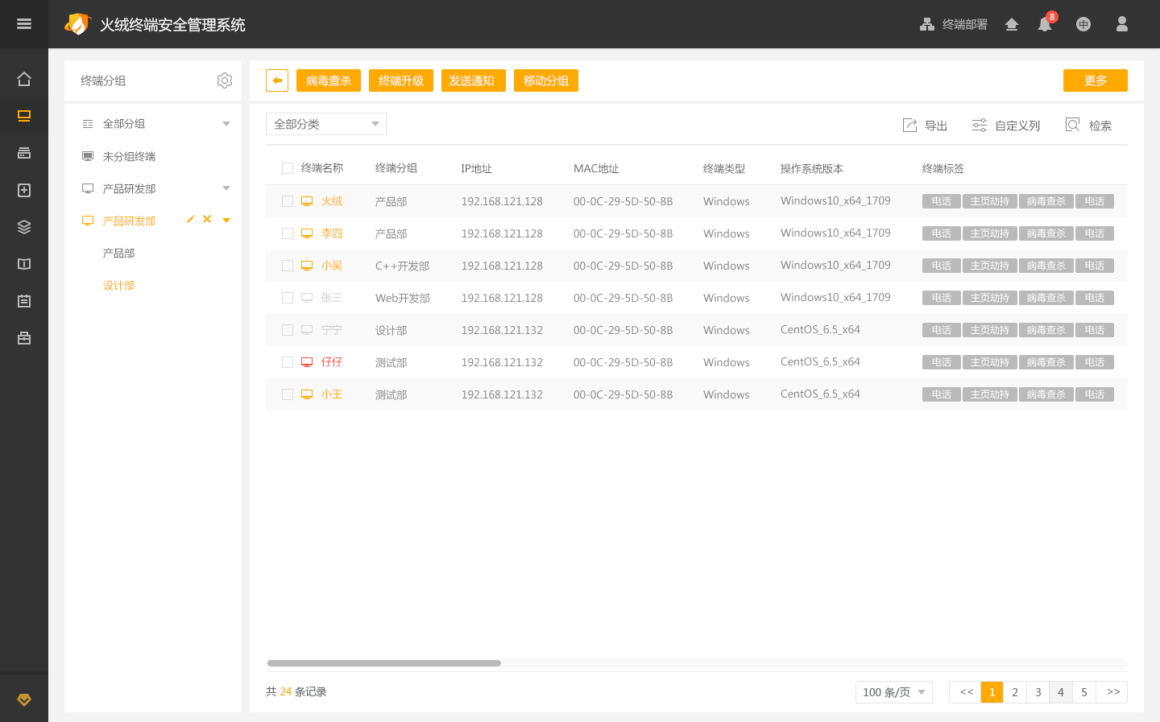Screen dimensions: 1160x722
Task: Check the checkbox for terminal 火绒
Action: [288, 201]
